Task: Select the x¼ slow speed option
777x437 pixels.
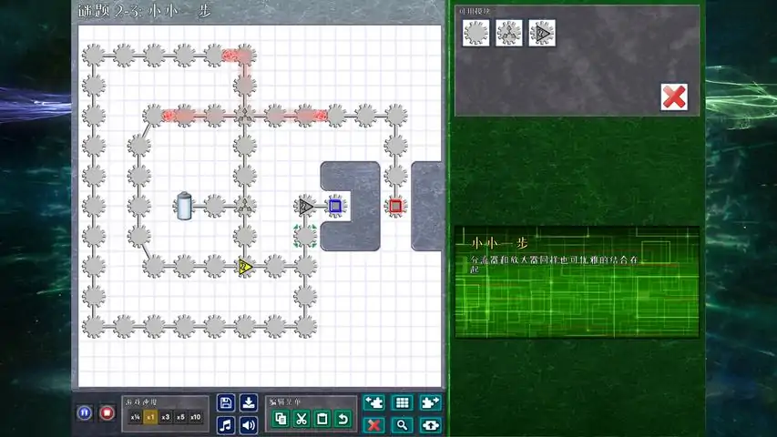Action: click(136, 417)
